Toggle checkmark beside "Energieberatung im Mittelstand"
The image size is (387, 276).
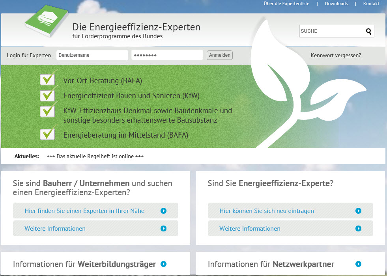tap(47, 133)
